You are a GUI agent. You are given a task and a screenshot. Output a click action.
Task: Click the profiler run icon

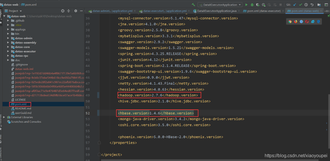[264, 5]
